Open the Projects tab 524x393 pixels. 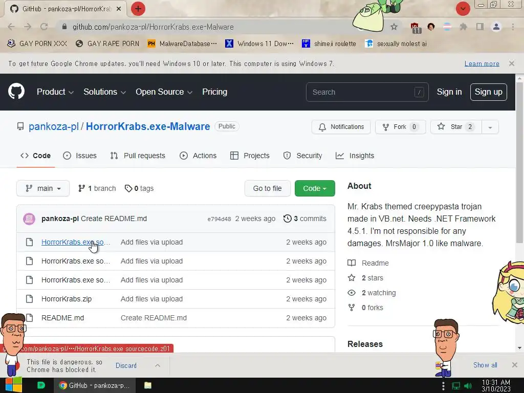(x=250, y=156)
